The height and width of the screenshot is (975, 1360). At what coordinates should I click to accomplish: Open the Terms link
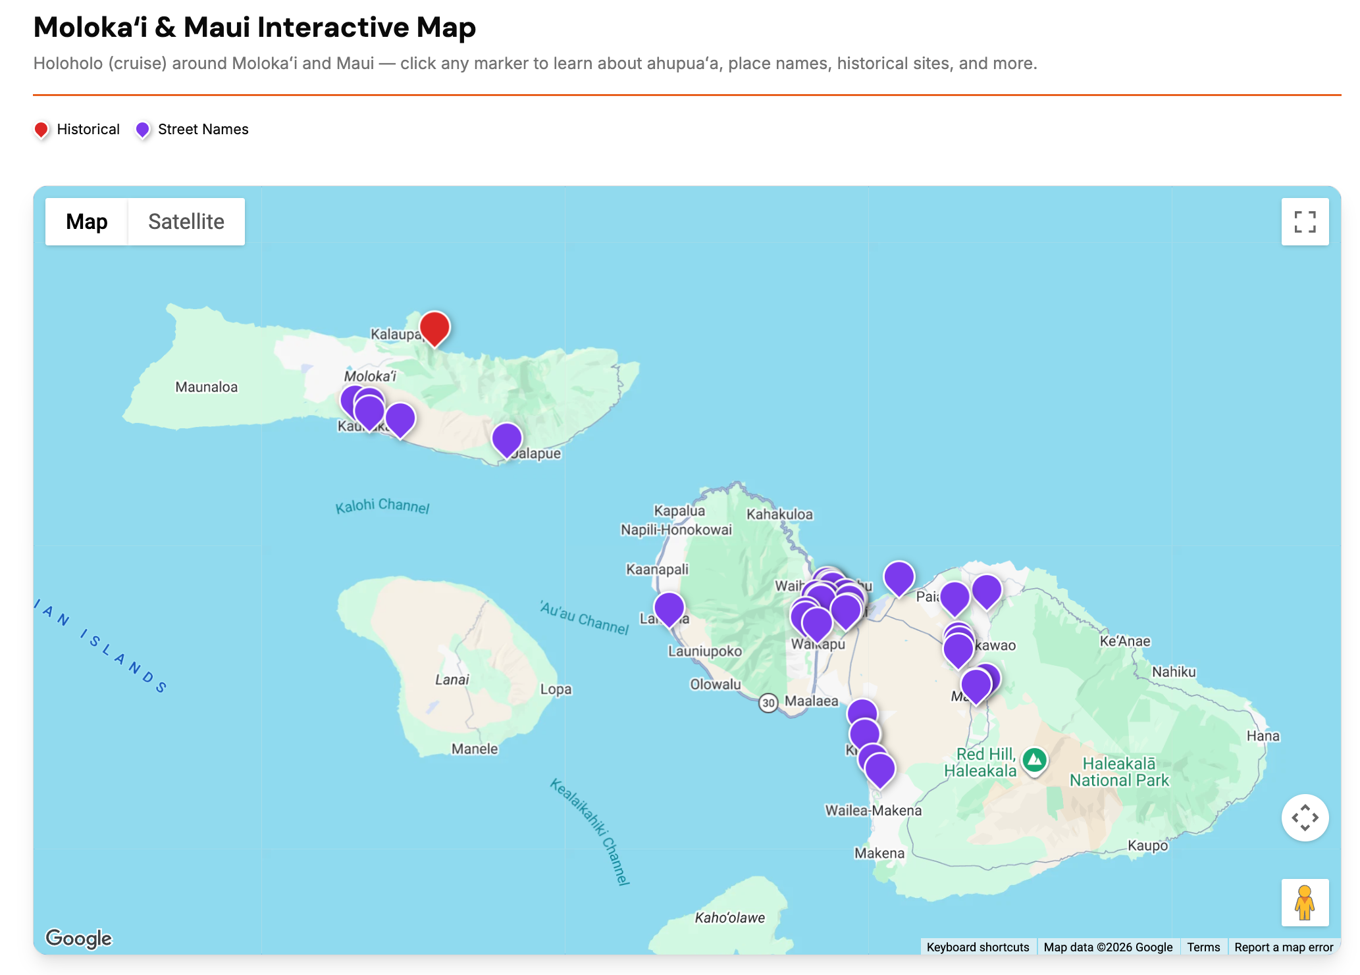tap(1203, 947)
